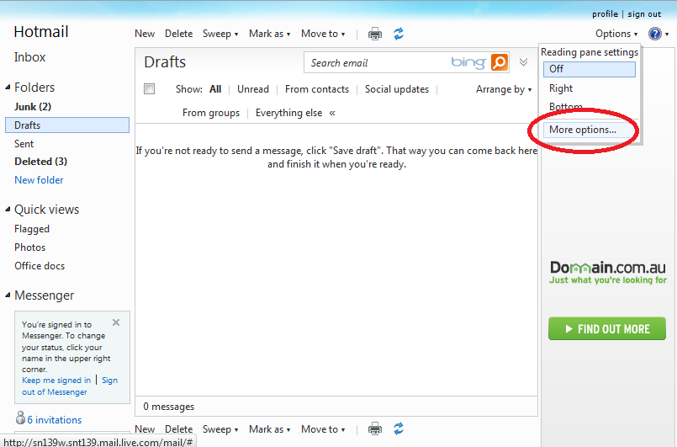Click the blue help question mark icon
677x447 pixels.
click(654, 34)
